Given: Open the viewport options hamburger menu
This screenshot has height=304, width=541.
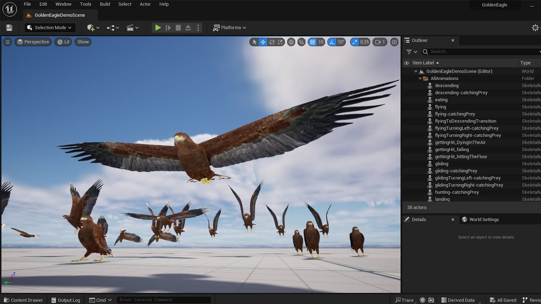Looking at the screenshot, I should click(x=8, y=42).
